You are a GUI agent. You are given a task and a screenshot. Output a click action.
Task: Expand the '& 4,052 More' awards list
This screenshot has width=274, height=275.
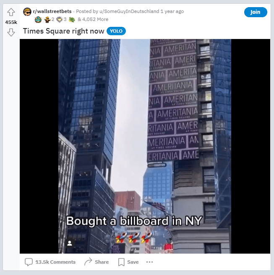click(x=93, y=19)
